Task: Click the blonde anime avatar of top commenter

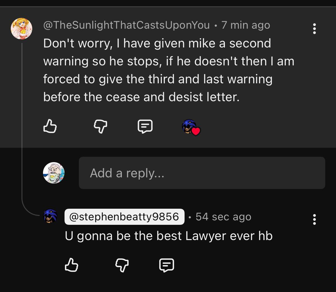Action: (22, 29)
